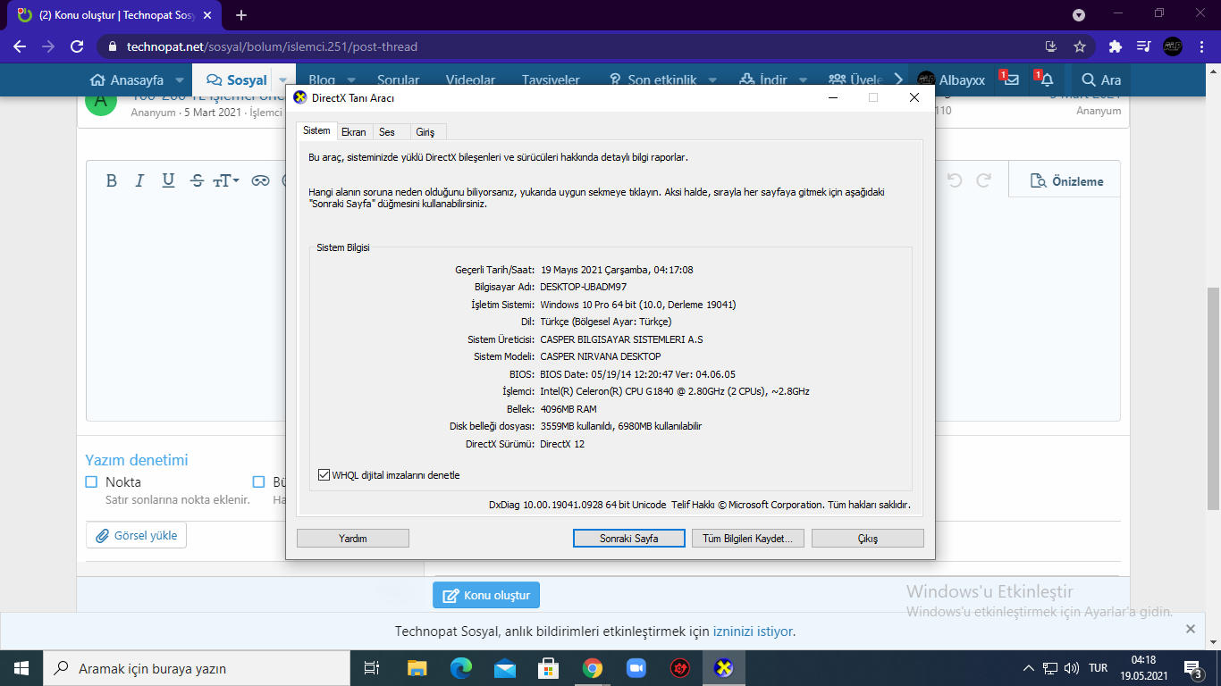
Task: Expand Anasayfa menu arrow
Action: [179, 79]
